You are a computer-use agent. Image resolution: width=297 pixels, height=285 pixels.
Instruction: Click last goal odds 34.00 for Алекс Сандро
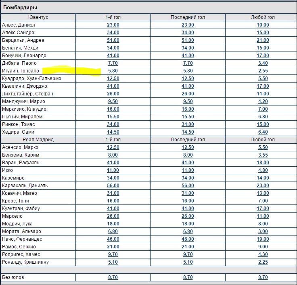coord(188,33)
